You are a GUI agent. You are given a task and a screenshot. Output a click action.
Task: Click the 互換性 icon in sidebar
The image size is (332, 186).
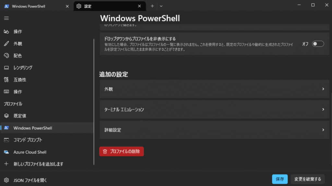pos(6,80)
